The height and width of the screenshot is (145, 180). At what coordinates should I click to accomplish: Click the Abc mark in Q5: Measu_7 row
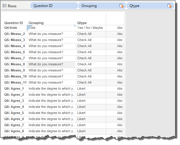coord(120,58)
